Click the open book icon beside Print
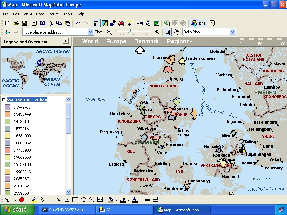This screenshot has width=287, height=215. pos(43,23)
